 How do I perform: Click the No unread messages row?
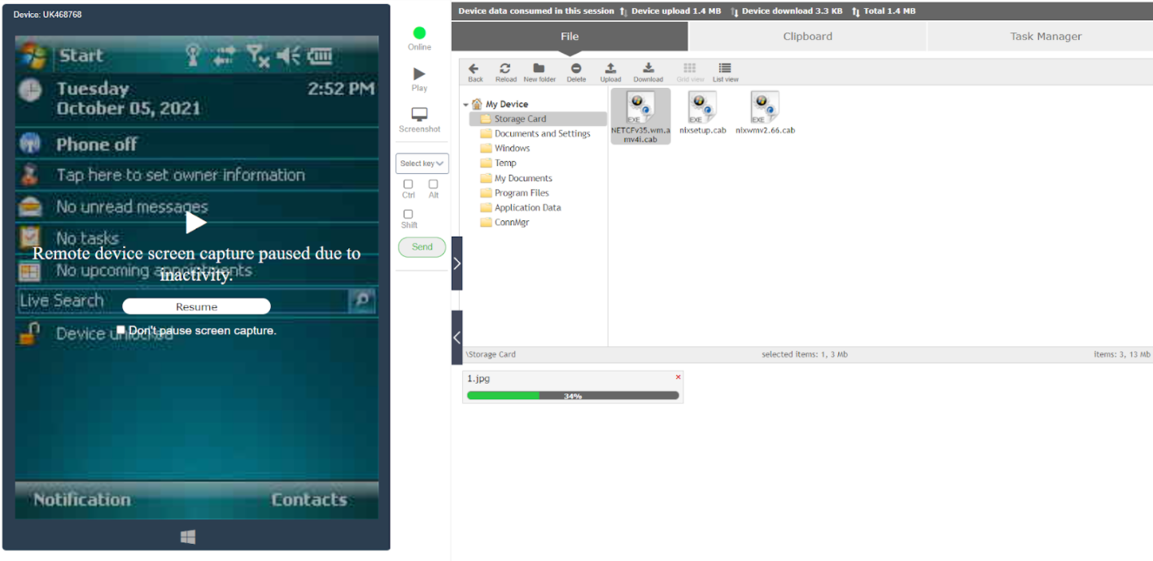click(x=197, y=207)
